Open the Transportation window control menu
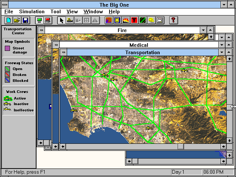The width and height of the screenshot is (236, 177). point(63,52)
